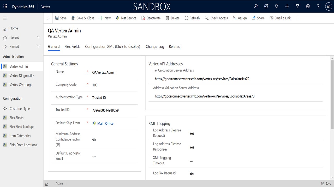
Task: Refresh the form
Action: pyautogui.click(x=192, y=18)
